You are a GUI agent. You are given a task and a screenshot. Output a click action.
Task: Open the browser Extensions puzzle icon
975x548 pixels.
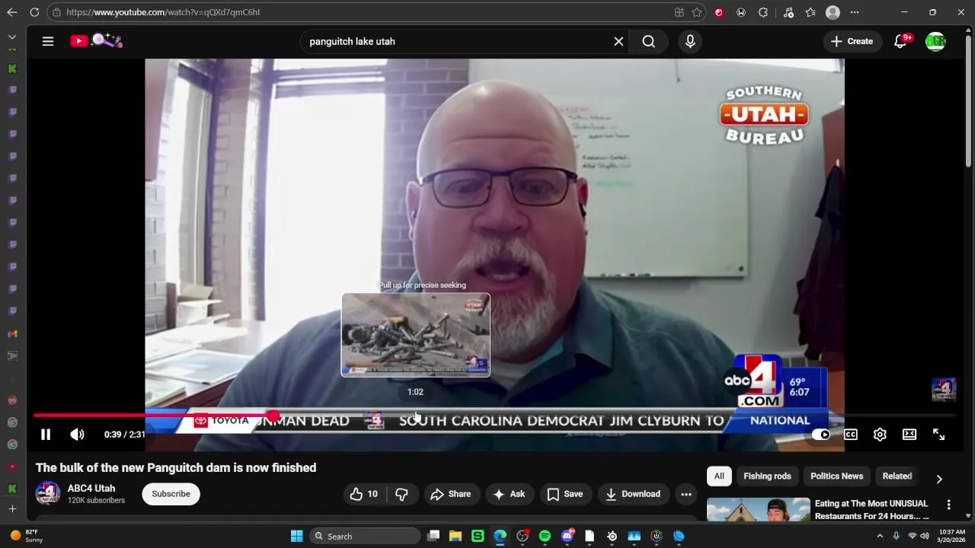(x=763, y=12)
